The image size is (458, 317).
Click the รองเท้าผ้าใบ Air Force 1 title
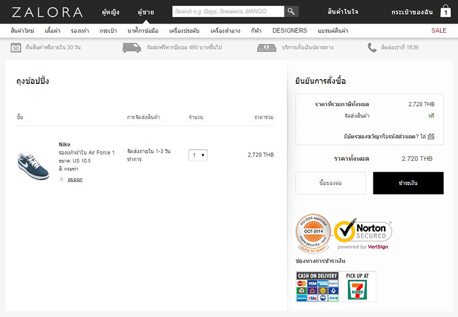click(87, 152)
